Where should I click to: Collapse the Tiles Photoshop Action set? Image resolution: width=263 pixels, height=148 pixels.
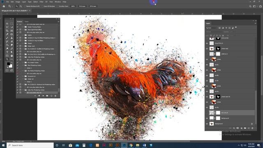(23, 65)
